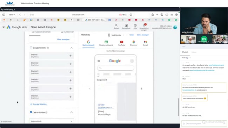Switch preview to Displaynetzwerk tab
Screen dimensions: 228x128
[x=106, y=43]
